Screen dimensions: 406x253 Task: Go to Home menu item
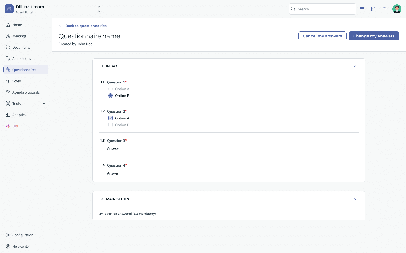(x=26, y=25)
